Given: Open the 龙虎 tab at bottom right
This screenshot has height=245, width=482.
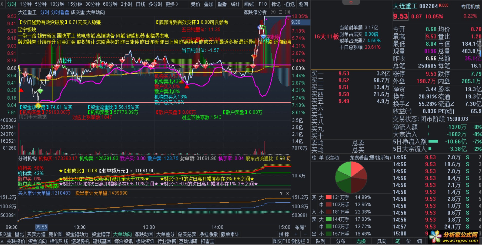Looking at the screenshot, I should (x=361, y=241).
